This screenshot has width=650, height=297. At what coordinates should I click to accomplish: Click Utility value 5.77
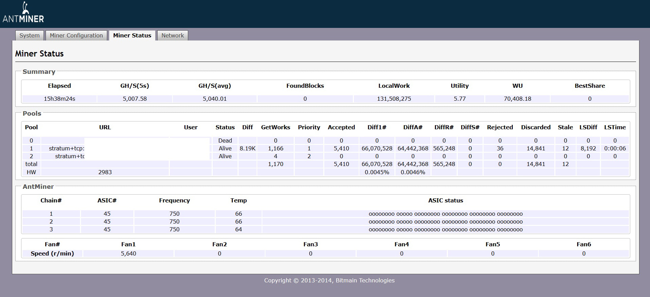[x=460, y=99]
